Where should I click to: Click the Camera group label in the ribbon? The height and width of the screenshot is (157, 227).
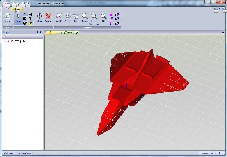pos(87,27)
